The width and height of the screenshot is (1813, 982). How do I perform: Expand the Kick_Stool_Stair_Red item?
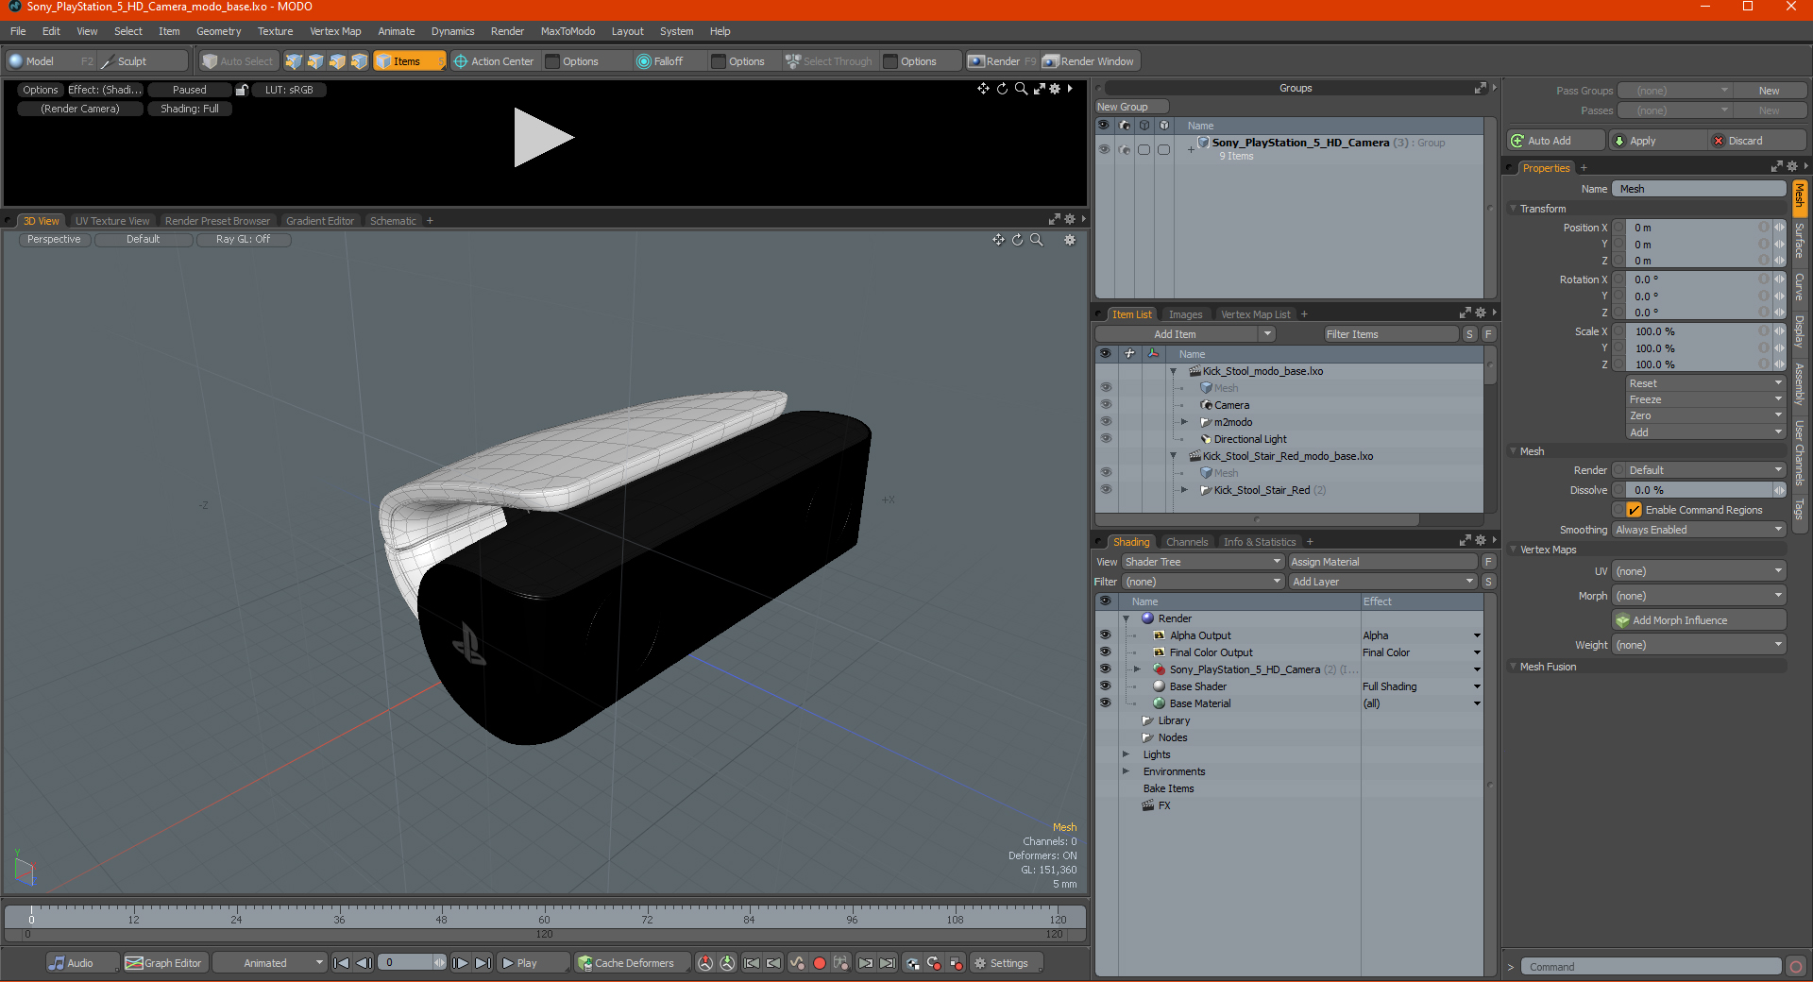pos(1184,490)
